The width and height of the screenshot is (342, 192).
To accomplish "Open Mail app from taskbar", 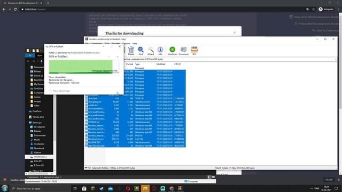I will coord(111,188).
